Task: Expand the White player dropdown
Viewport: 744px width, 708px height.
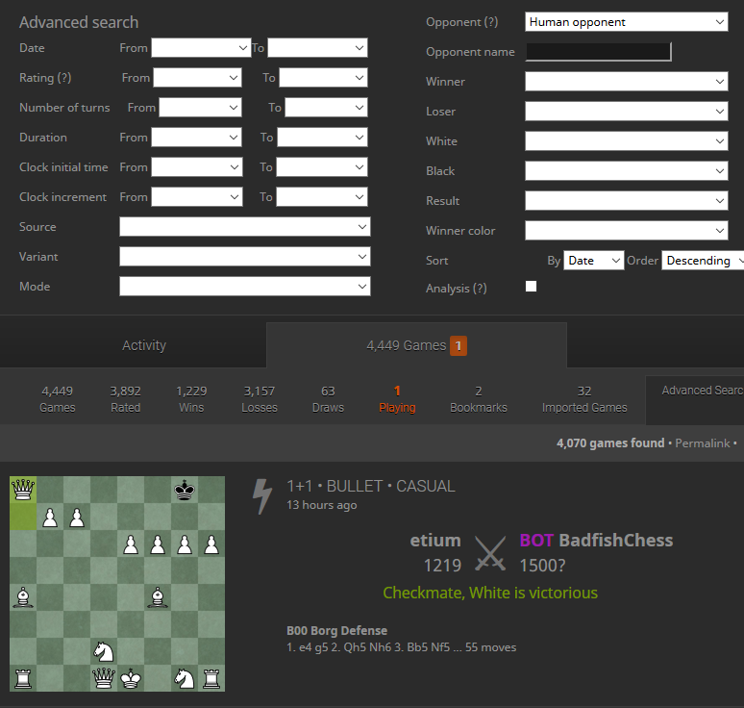Action: 627,141
